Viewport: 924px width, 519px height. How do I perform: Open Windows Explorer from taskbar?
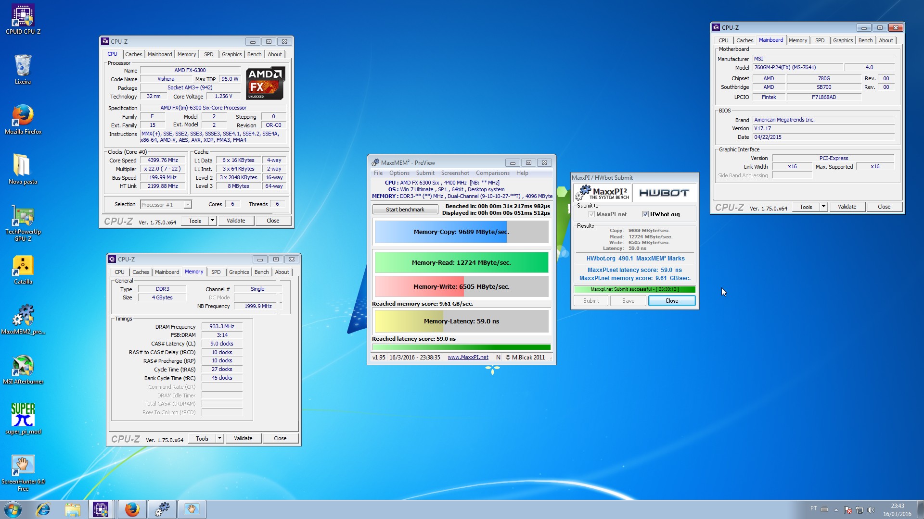(73, 509)
